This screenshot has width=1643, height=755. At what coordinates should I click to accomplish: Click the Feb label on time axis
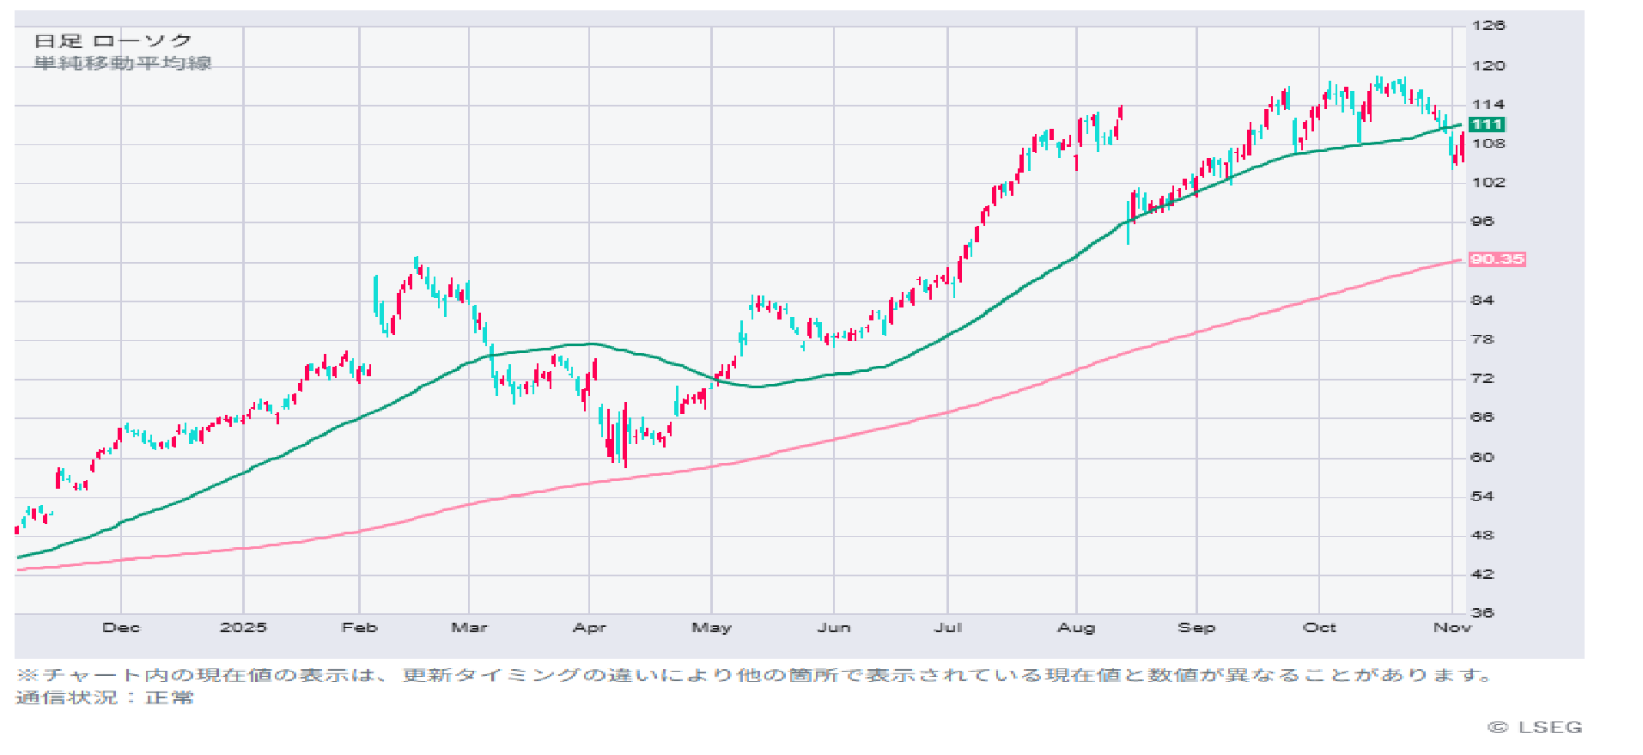(359, 628)
